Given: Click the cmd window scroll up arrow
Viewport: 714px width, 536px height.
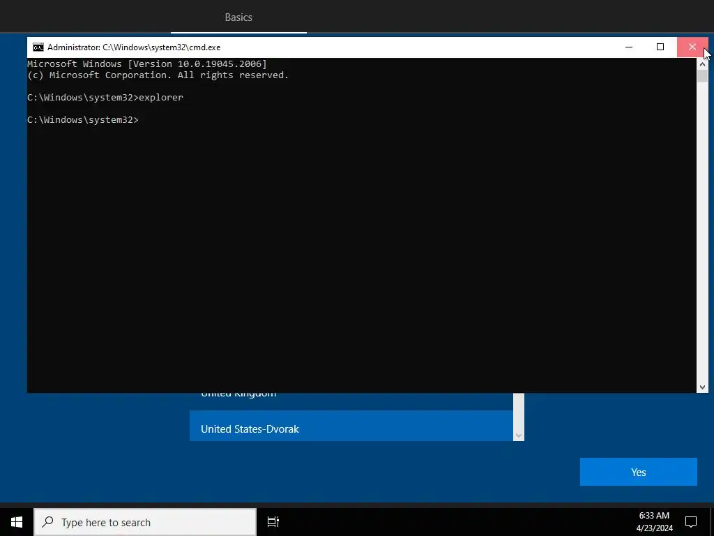Looking at the screenshot, I should click(702, 64).
